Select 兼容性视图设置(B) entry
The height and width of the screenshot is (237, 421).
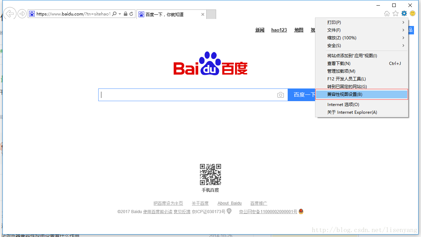pos(362,94)
